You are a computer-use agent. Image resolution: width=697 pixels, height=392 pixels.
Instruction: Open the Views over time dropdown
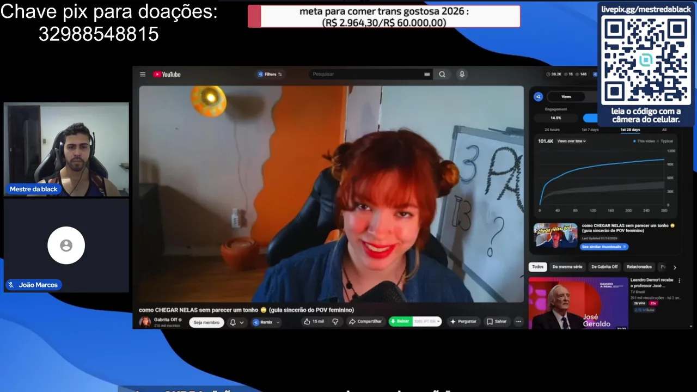(x=572, y=141)
